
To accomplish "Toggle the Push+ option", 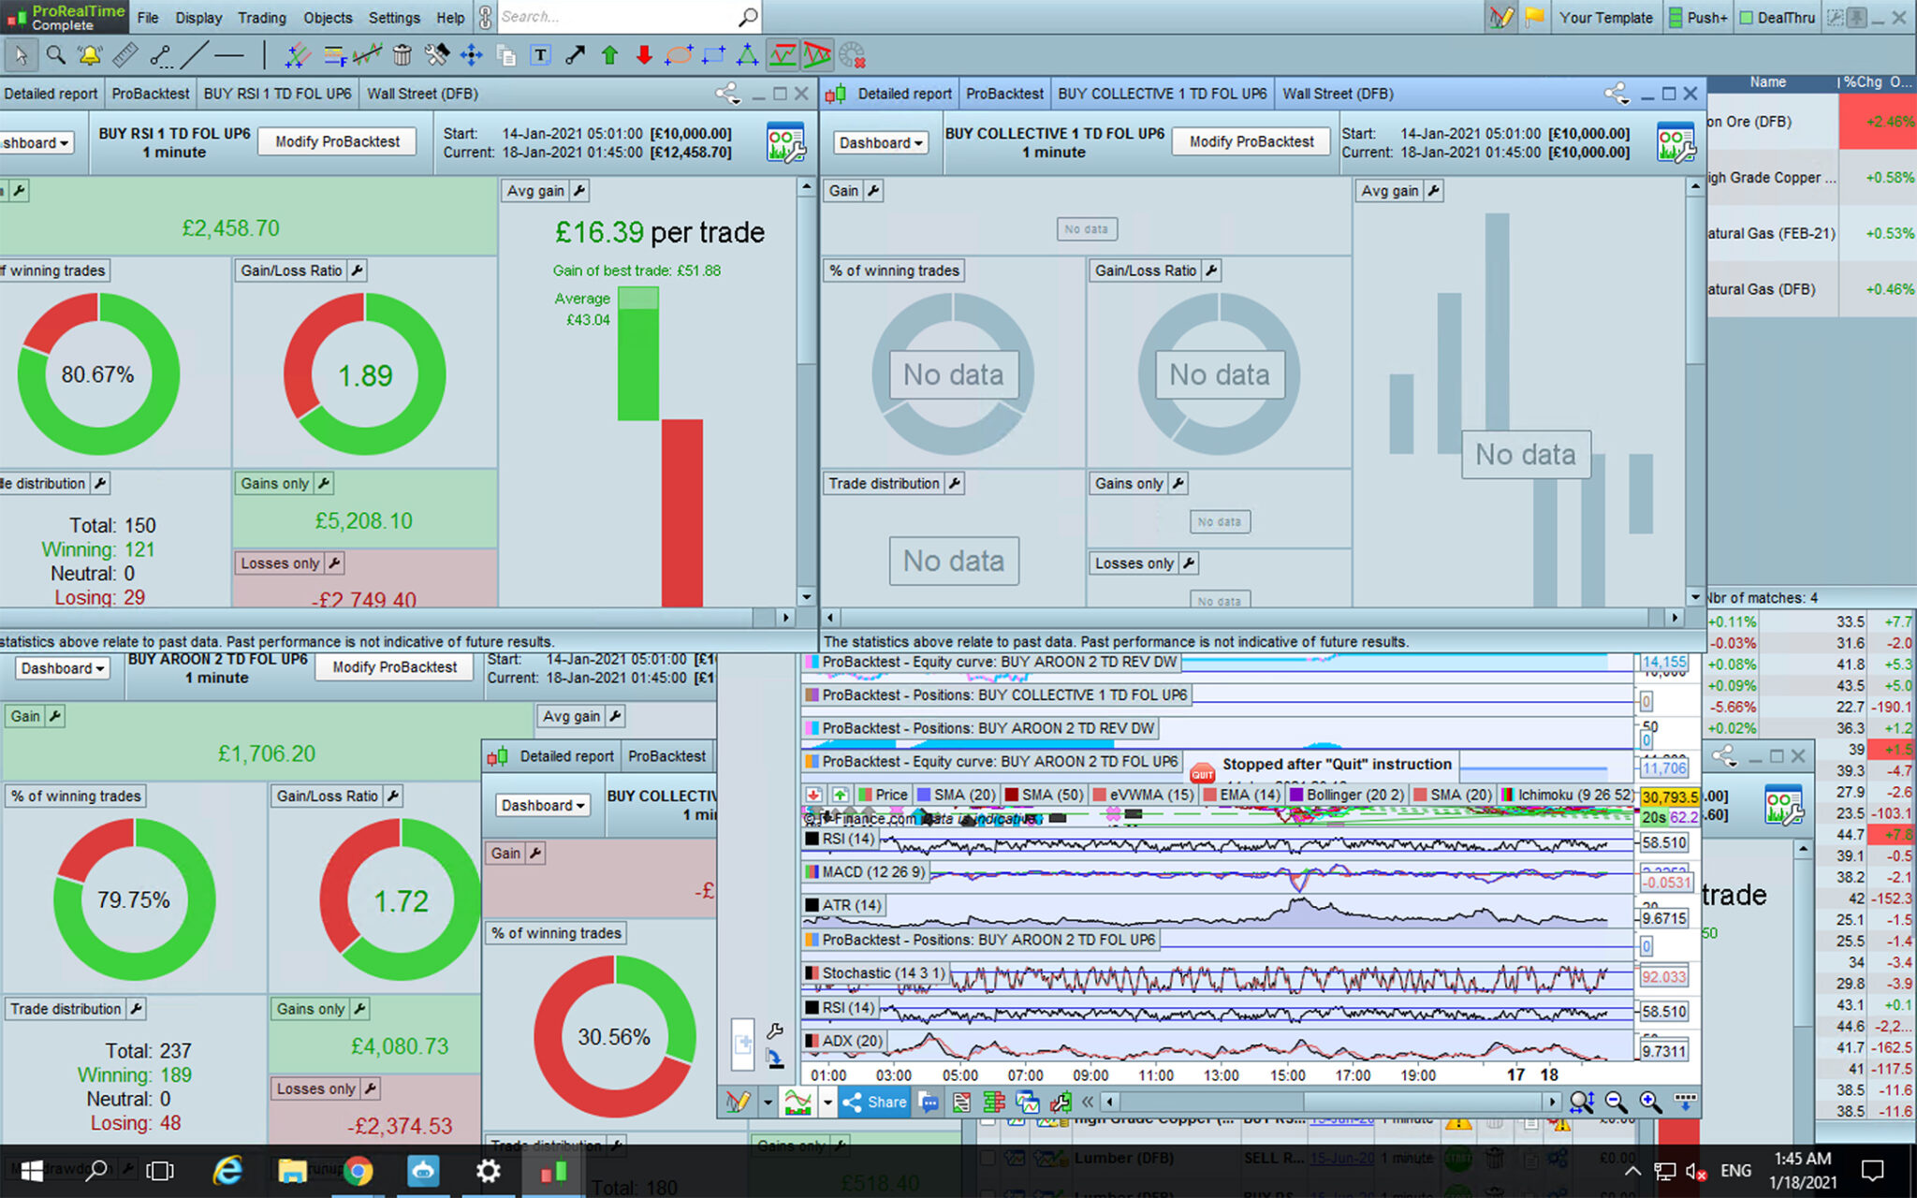I will coord(1698,18).
